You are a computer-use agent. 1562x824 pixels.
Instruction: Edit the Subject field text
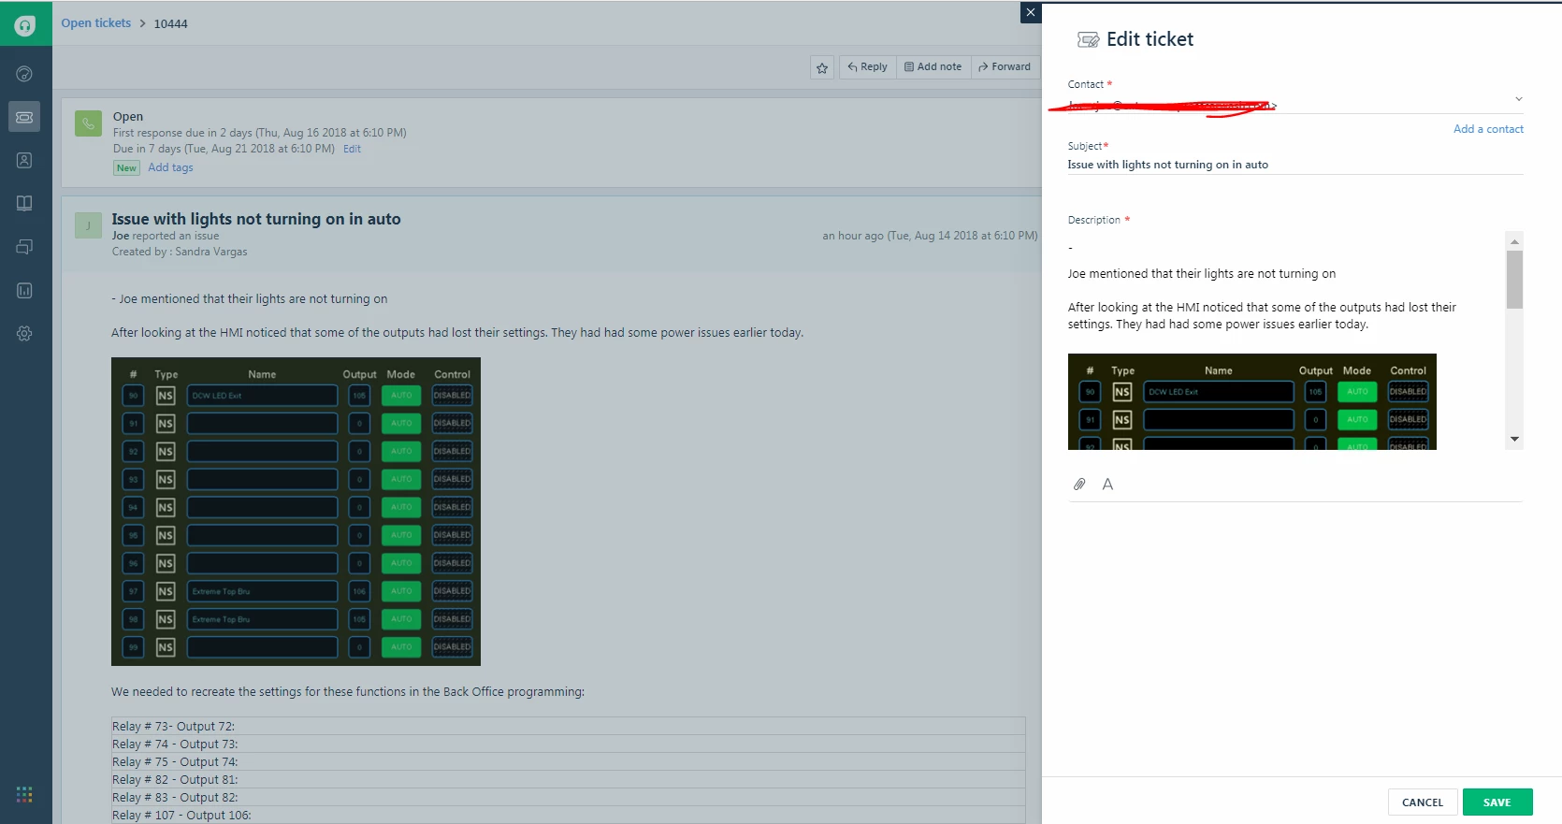point(1295,165)
